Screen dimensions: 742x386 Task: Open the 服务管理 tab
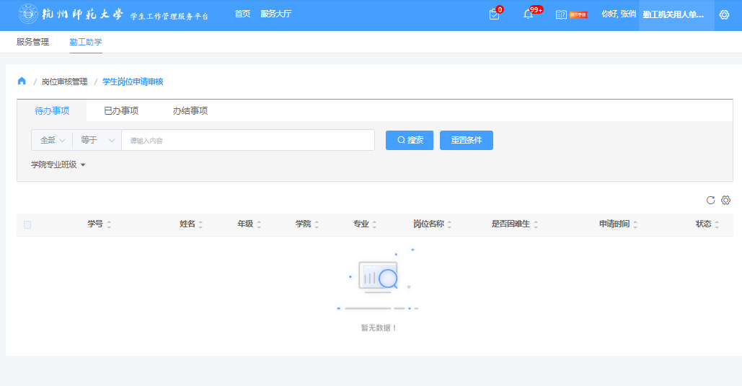coord(32,42)
